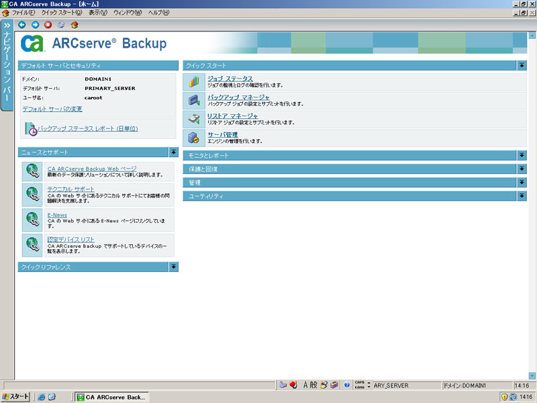Collapse the クイック スタート panel arrow
The width and height of the screenshot is (537, 403).
(x=522, y=65)
